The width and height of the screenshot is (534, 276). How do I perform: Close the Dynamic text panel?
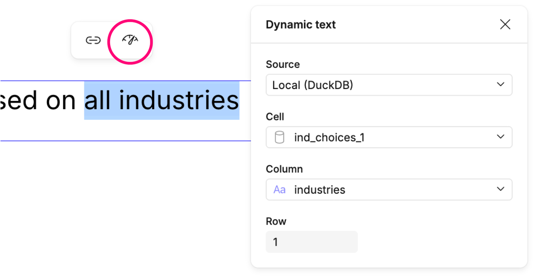point(505,25)
